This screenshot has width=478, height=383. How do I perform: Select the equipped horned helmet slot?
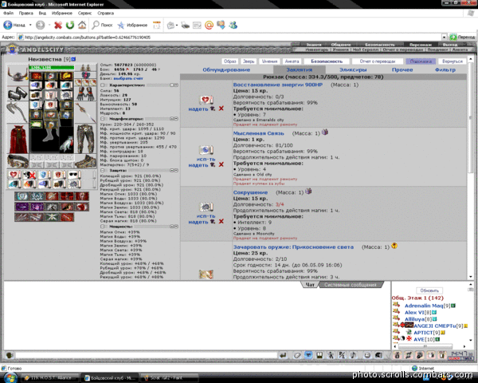(x=18, y=74)
